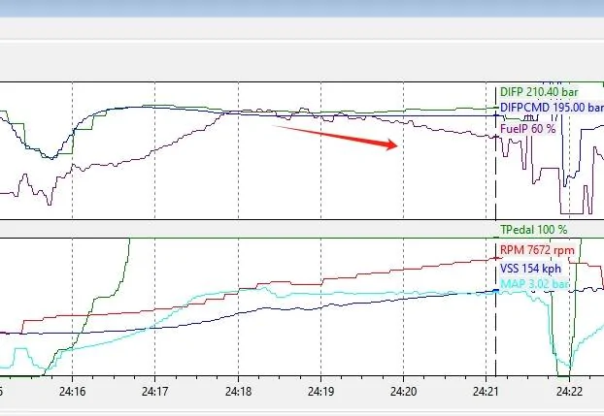Click the MAP 3.02 bar readout label
Viewport: 604px width, 416px height.
pos(534,284)
